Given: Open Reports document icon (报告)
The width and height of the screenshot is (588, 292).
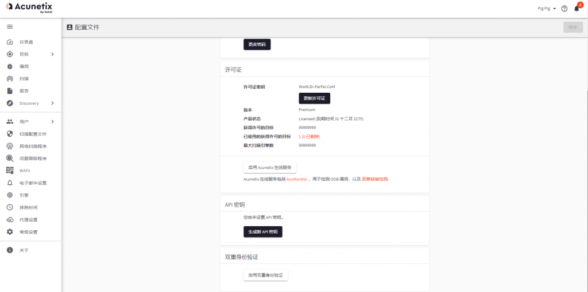Looking at the screenshot, I should pyautogui.click(x=10, y=91).
